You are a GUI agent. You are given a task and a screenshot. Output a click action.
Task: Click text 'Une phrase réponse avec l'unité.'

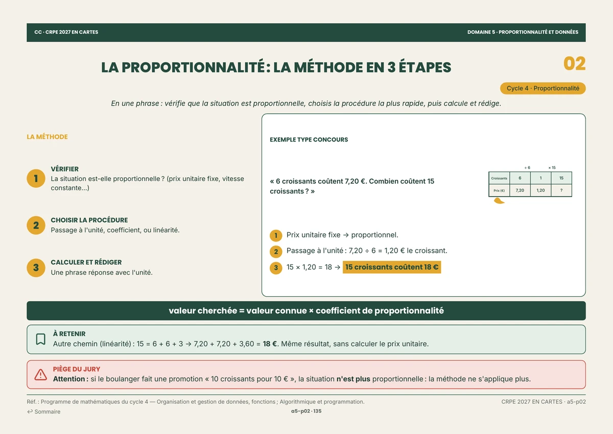pos(102,273)
